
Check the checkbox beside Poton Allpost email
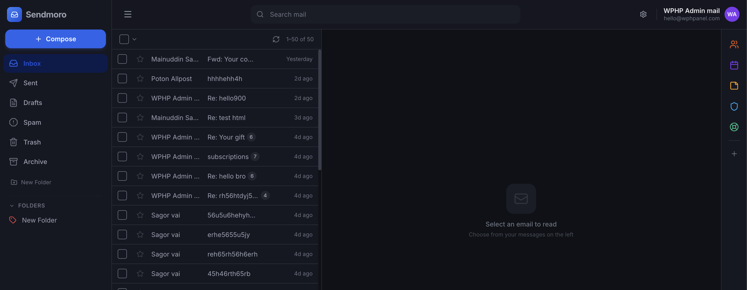coord(122,78)
